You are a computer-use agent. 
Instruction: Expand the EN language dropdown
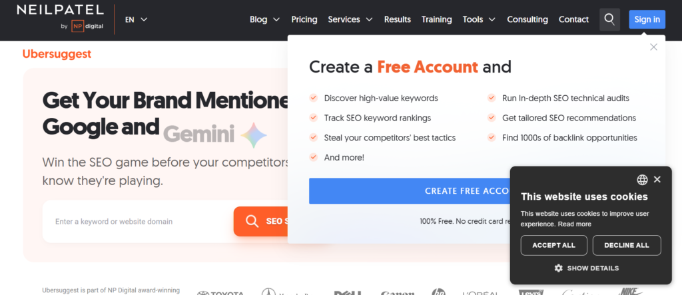click(136, 19)
